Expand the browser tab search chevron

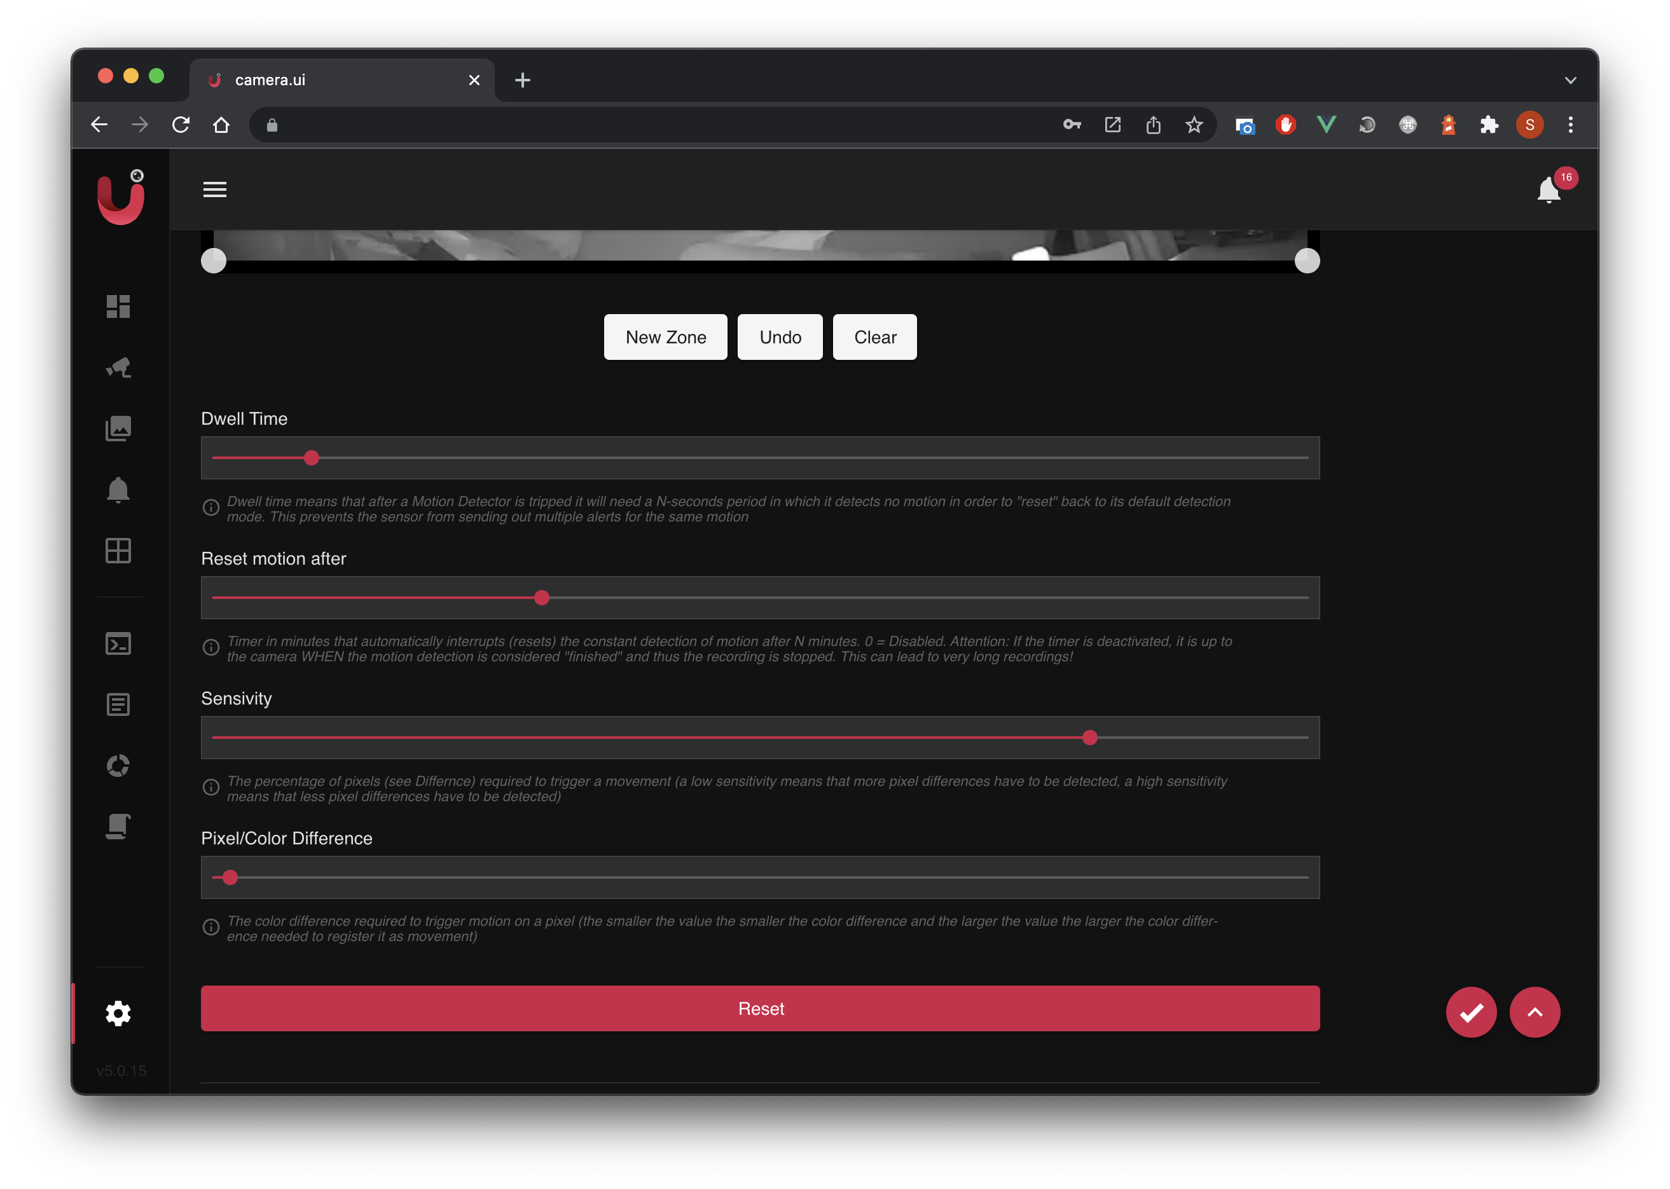1570,80
